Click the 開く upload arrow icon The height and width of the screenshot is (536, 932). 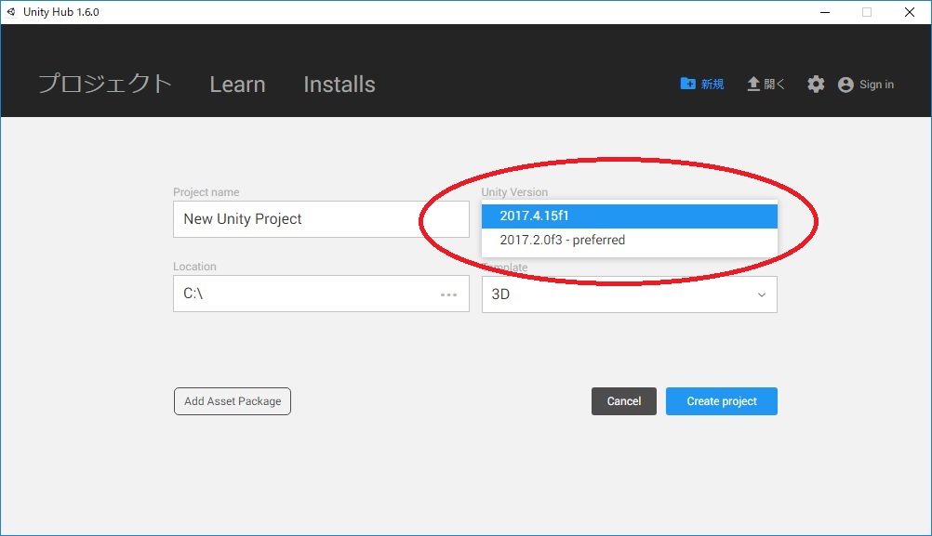tap(753, 85)
